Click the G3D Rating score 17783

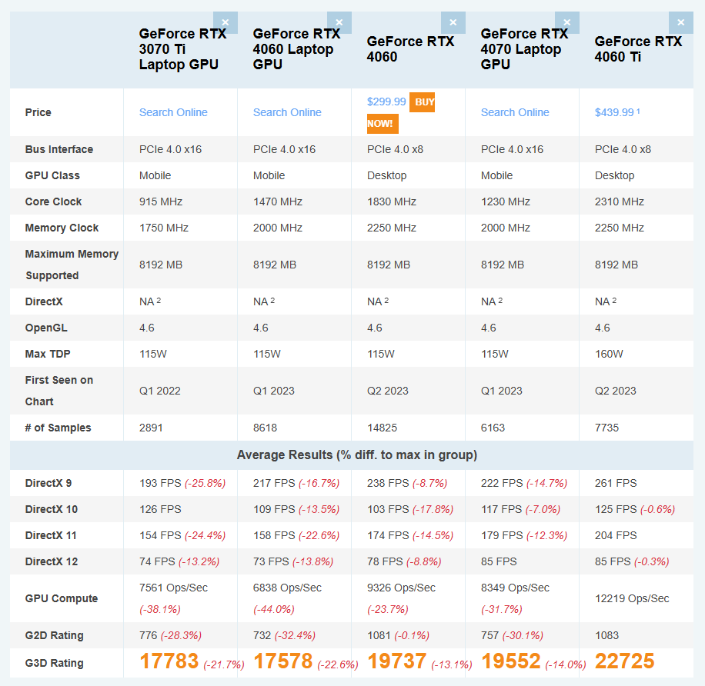pyautogui.click(x=169, y=661)
